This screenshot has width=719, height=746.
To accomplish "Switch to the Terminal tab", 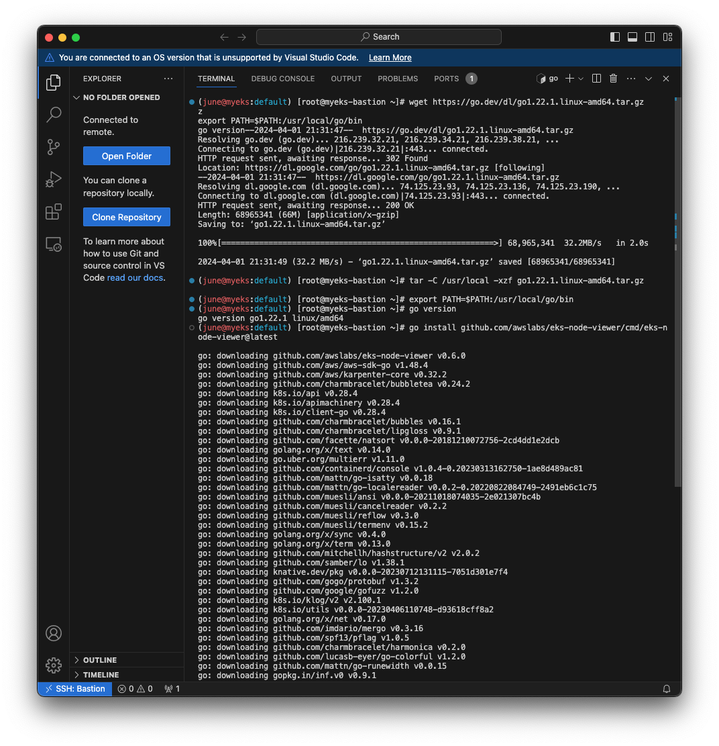I will pos(216,79).
